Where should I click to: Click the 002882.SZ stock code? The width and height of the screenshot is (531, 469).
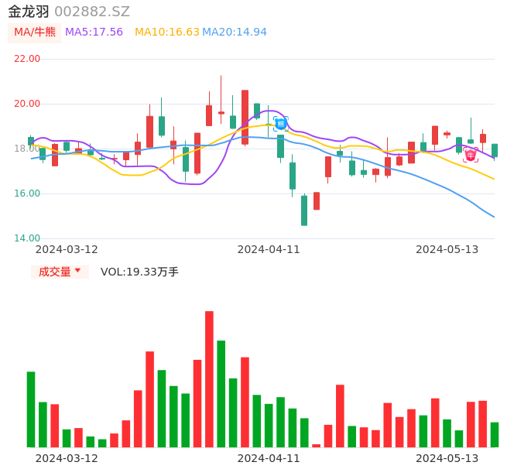coord(92,12)
